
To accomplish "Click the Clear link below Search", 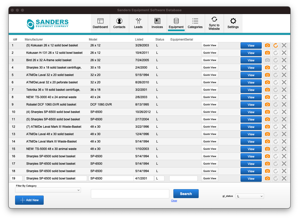I will click(x=174, y=201).
